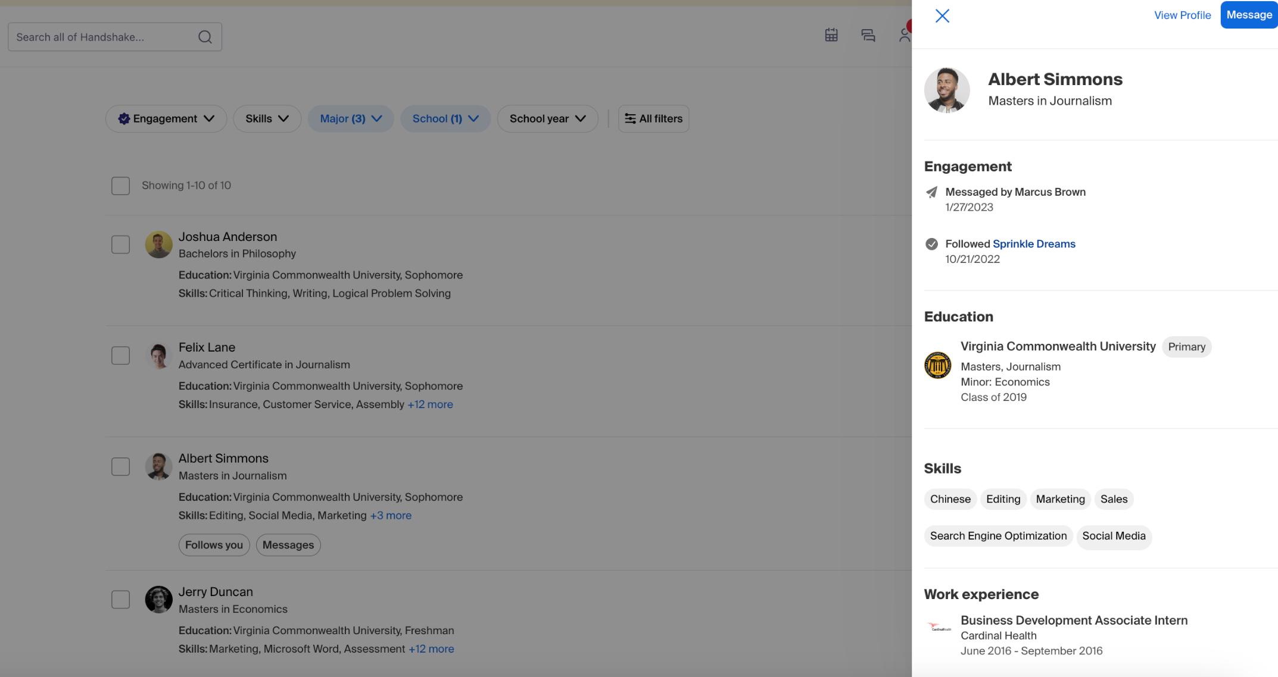The height and width of the screenshot is (677, 1278).
Task: Click the checkmark icon beside Followed Sprinkle Dreams
Action: click(x=931, y=244)
